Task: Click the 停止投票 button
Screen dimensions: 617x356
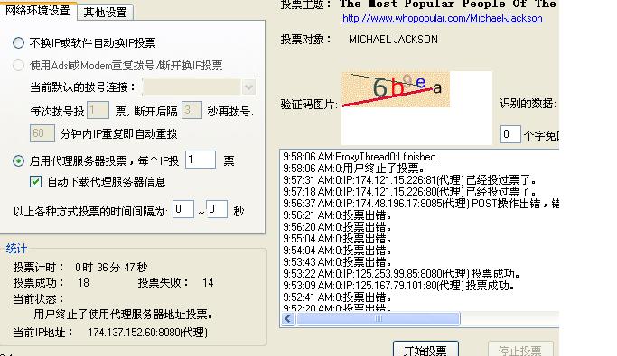Action: (x=520, y=349)
